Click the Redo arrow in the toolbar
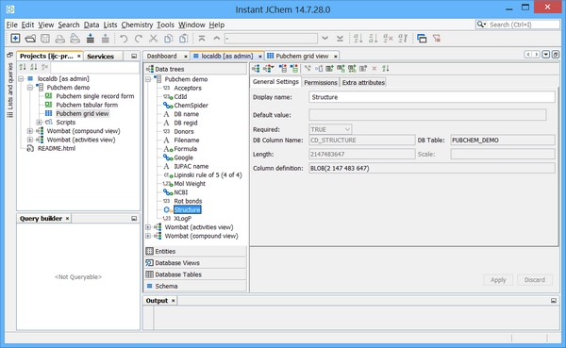Viewport: 566px width, 348px height. click(139, 39)
